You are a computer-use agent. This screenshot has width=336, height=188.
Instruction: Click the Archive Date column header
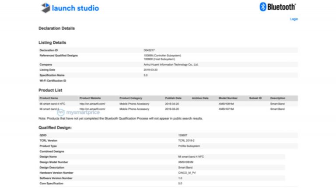(x=200, y=98)
